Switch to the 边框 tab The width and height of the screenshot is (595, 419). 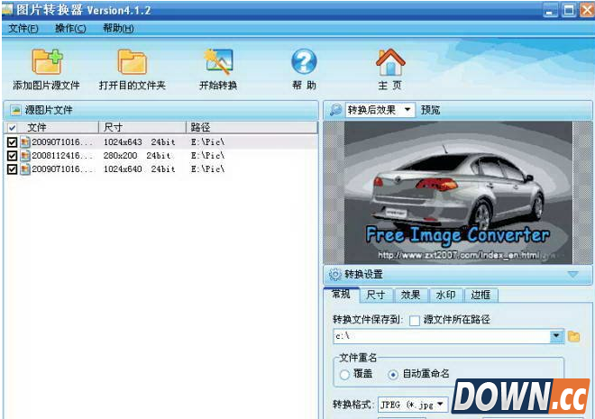pyautogui.click(x=481, y=295)
